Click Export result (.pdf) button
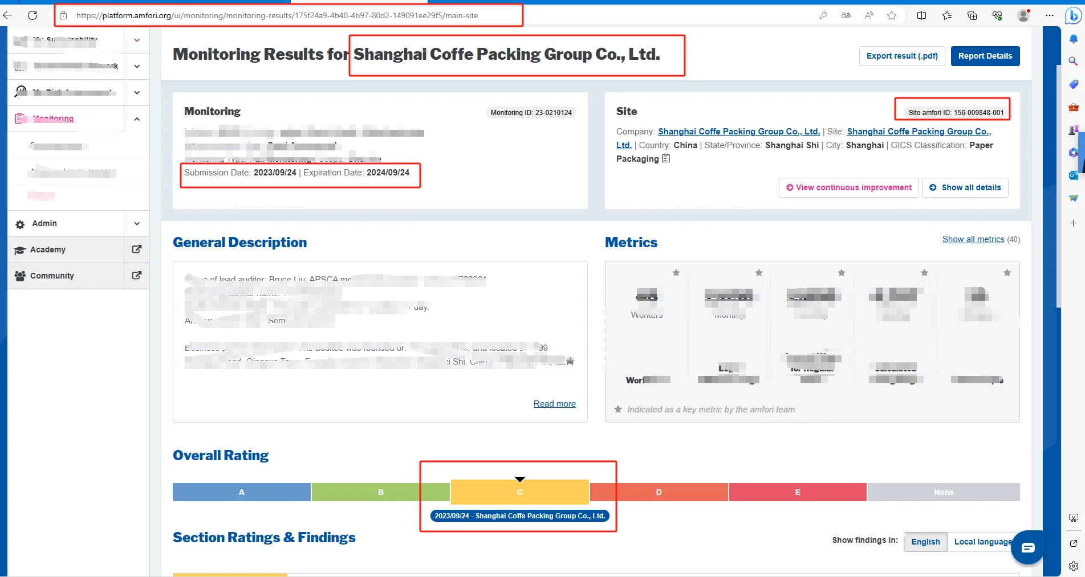 pos(902,56)
